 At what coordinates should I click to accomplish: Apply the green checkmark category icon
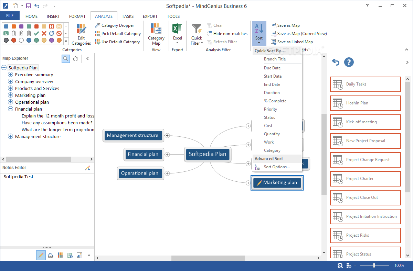click(36, 33)
